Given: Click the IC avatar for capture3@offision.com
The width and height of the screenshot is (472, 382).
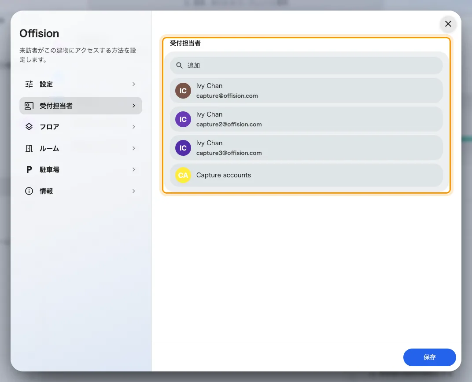Looking at the screenshot, I should coord(183,148).
